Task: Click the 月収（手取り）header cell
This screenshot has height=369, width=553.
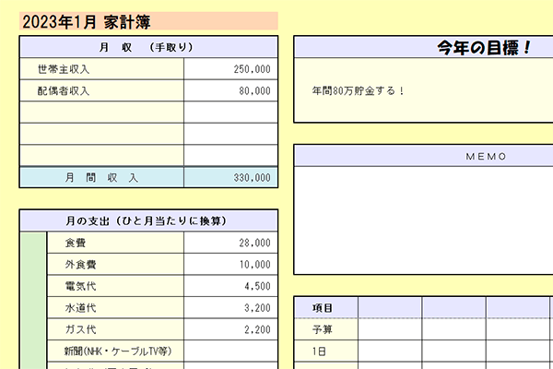Action: [147, 47]
